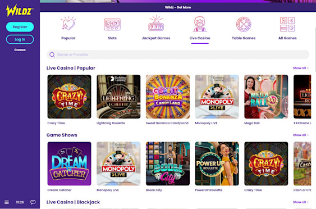Click the Sweet Bonanza CandyLand title text
The height and width of the screenshot is (209, 316).
pos(167,123)
